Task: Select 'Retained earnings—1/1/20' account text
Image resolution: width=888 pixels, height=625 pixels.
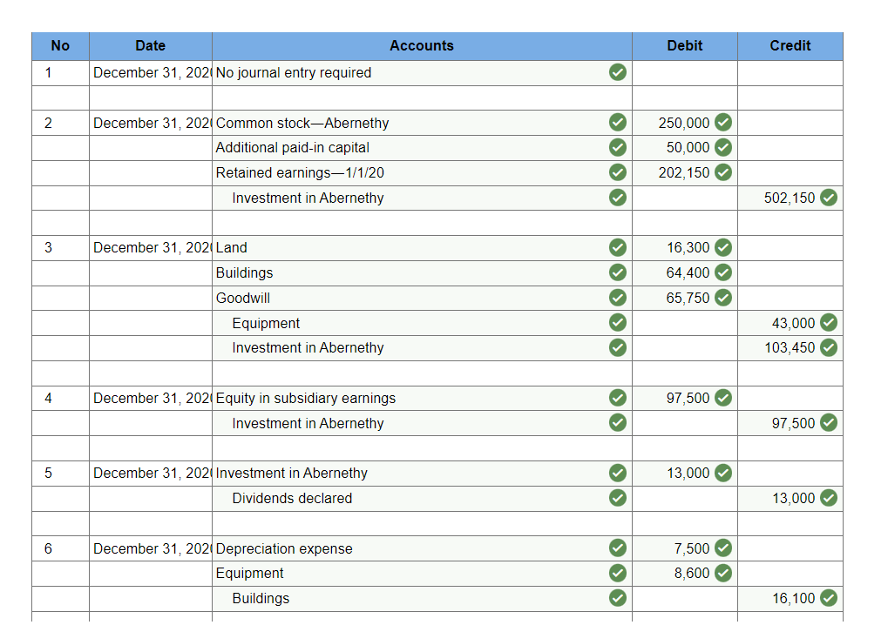Action: (x=300, y=172)
